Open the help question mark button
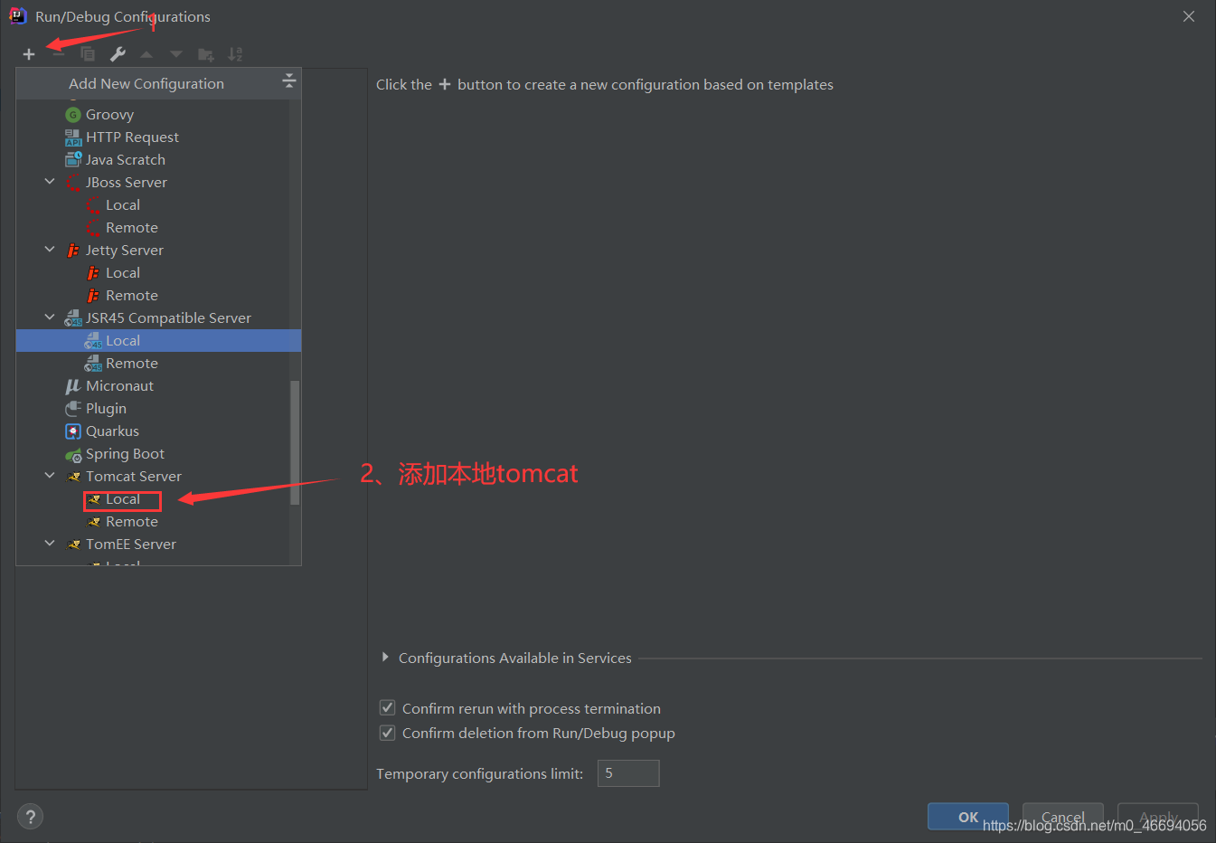The image size is (1216, 843). click(31, 817)
